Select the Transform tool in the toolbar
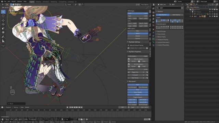Screen dimensions: 219x123 3,32
